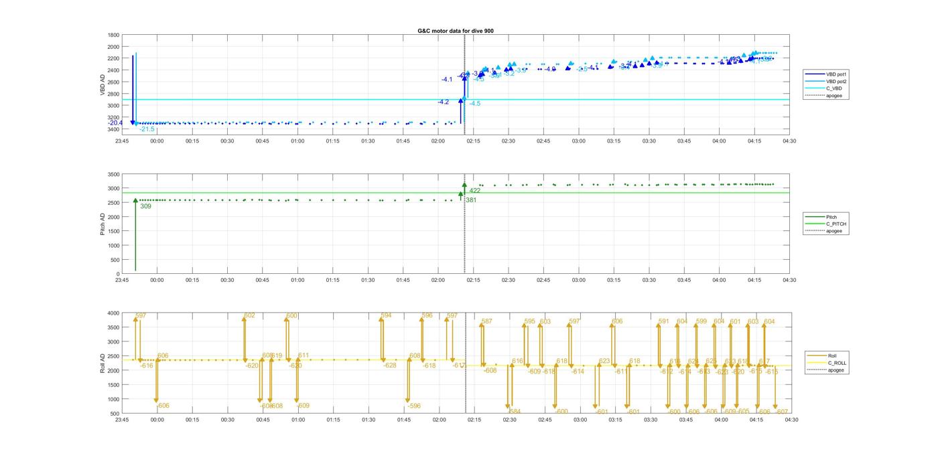Click the "-628" roll data label

390,366
